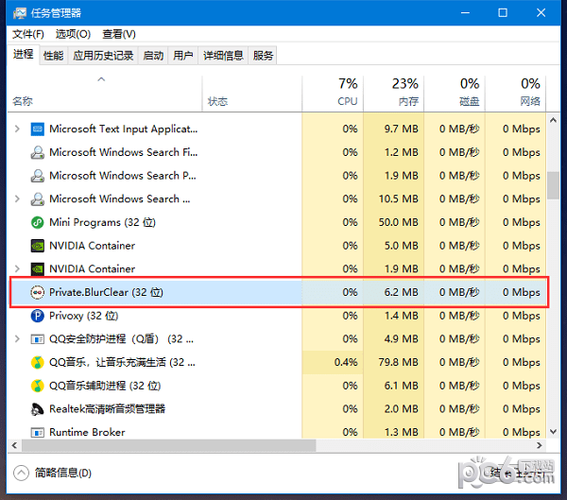Switch to the 服务 tab
This screenshot has width=567, height=500.
click(263, 56)
